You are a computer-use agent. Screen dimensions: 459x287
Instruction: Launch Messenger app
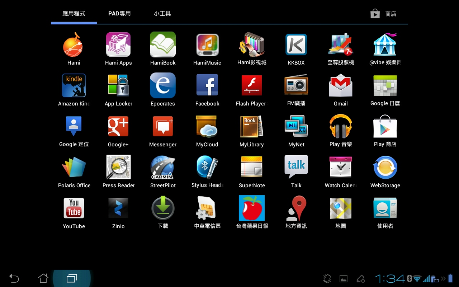(x=163, y=126)
